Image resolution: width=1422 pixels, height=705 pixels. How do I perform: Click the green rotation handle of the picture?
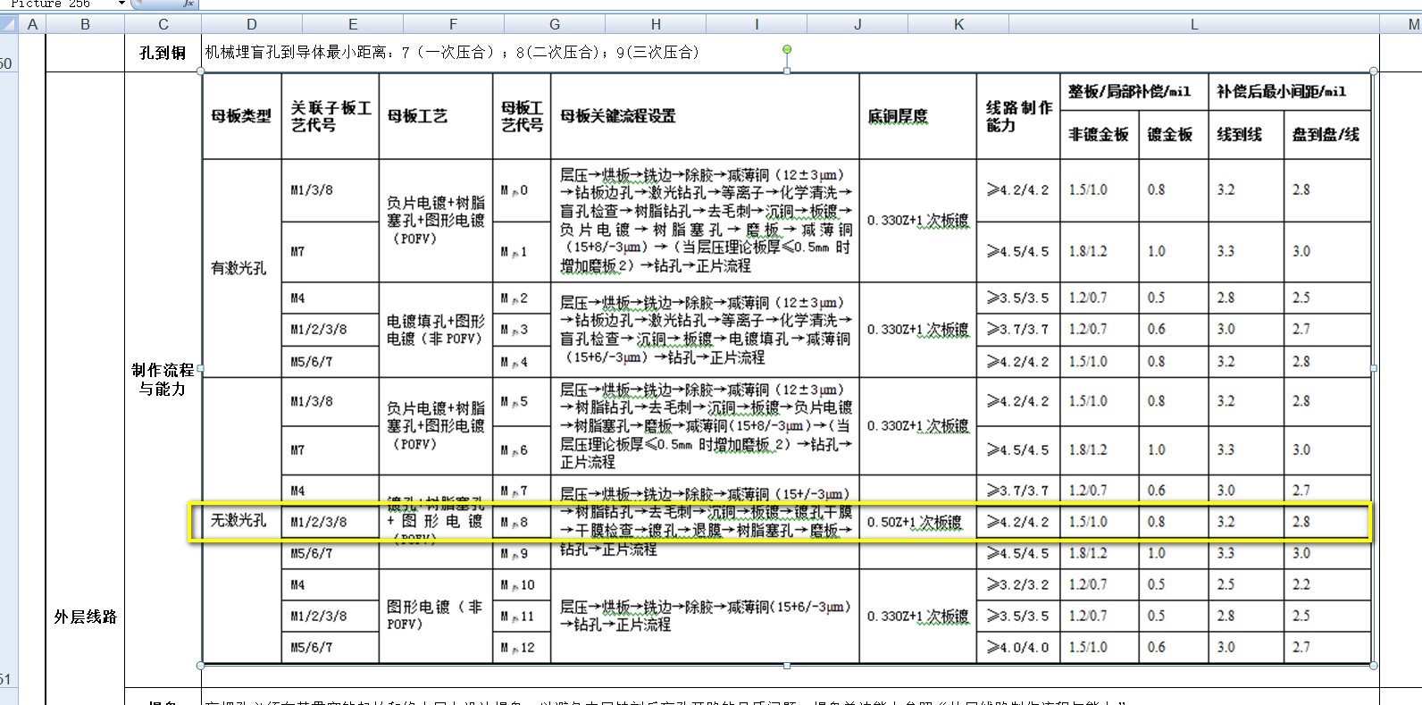[787, 49]
